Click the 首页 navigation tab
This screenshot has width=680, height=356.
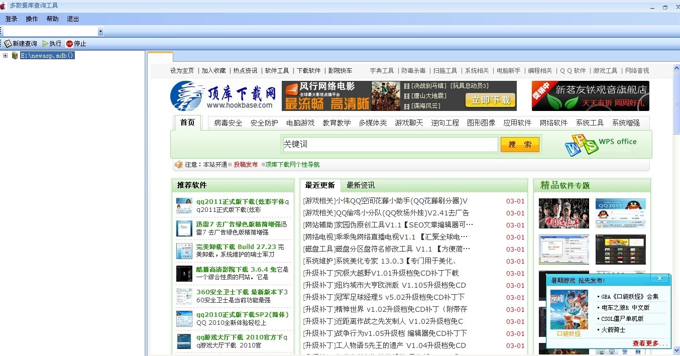[187, 123]
